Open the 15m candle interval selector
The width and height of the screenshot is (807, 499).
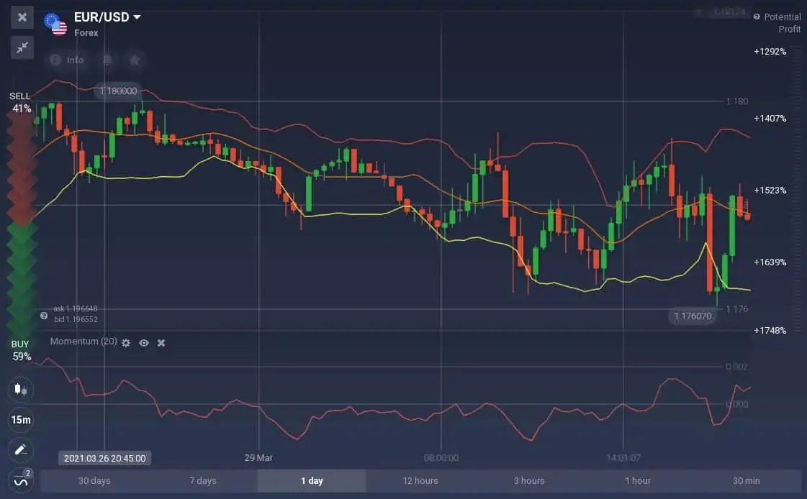20,420
